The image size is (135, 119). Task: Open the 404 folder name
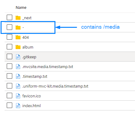click(25, 38)
